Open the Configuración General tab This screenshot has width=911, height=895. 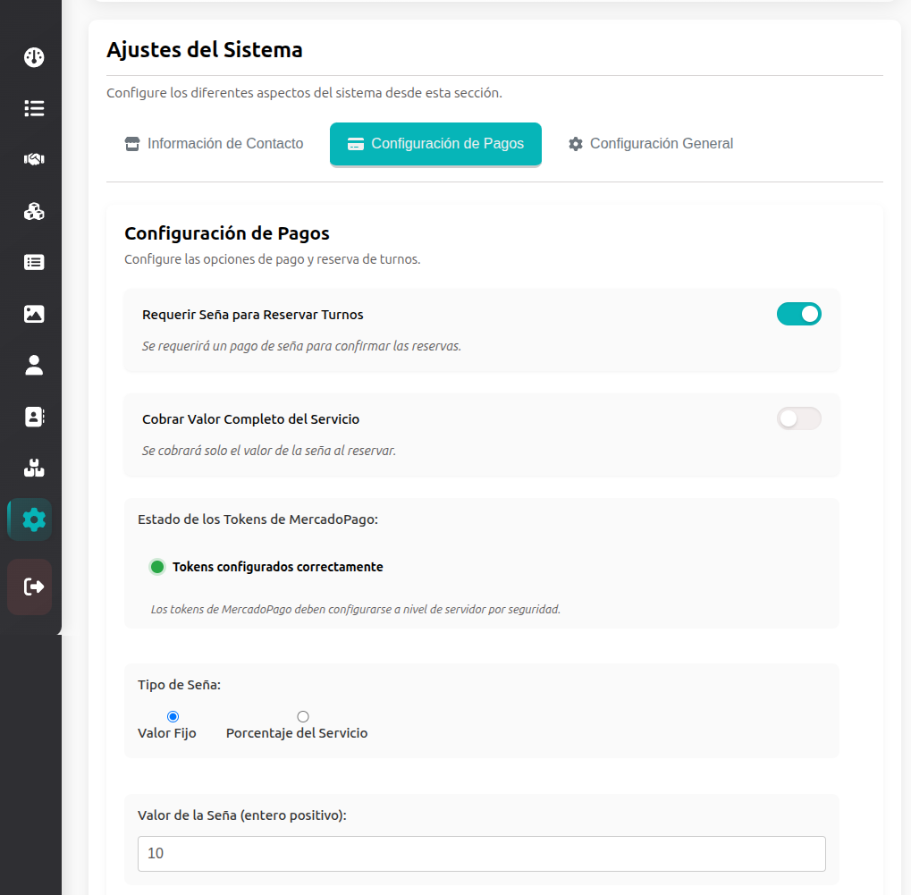pos(651,144)
